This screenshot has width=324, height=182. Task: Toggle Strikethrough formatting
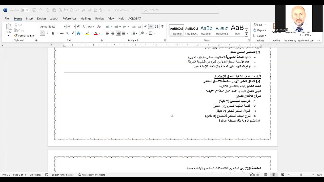point(62,33)
